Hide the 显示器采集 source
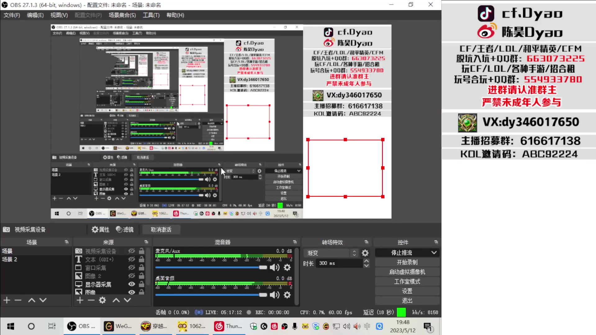Image resolution: width=596 pixels, height=335 pixels. tap(132, 284)
